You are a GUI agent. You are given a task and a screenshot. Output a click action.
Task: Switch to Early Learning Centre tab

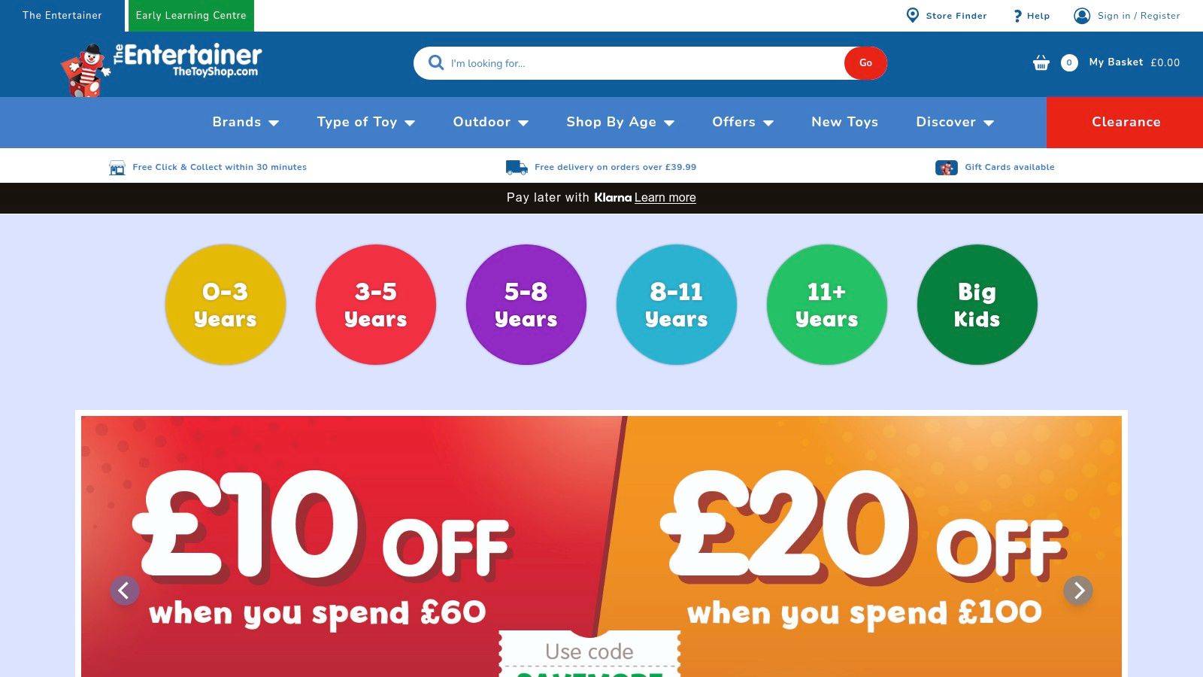coord(191,16)
